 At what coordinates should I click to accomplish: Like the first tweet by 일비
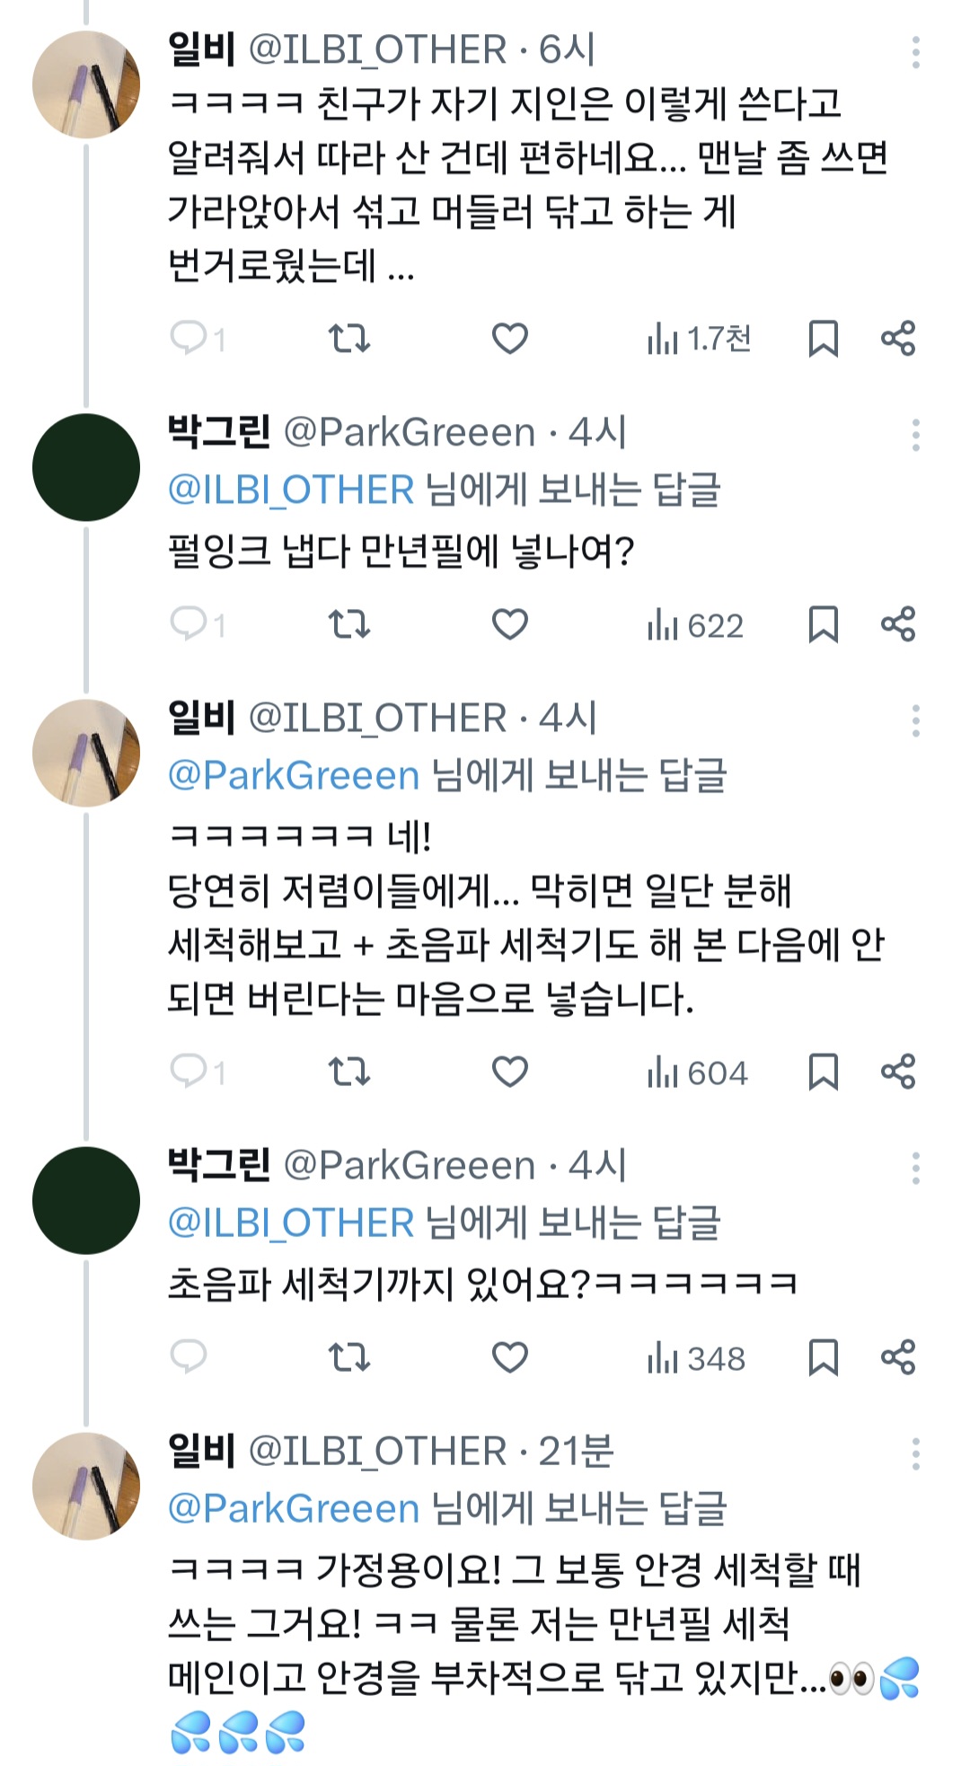(x=509, y=339)
